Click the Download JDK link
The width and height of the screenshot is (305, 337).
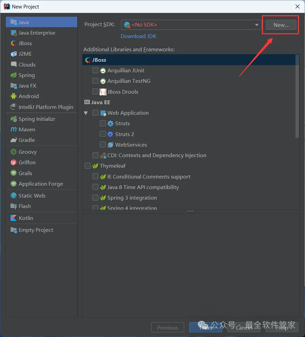coord(139,36)
